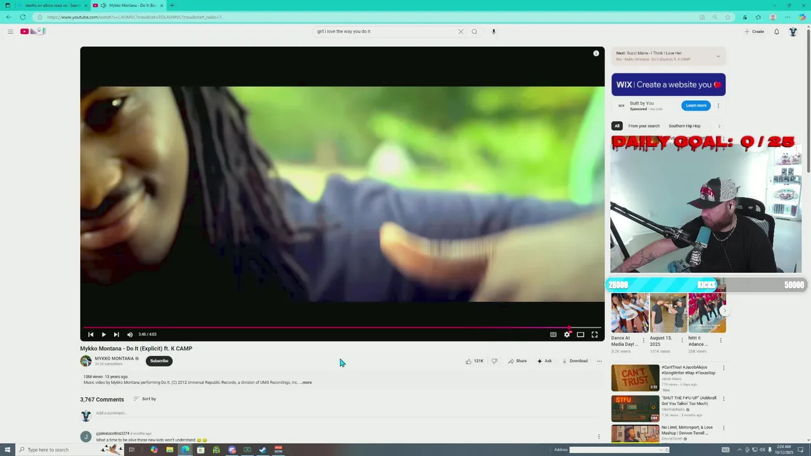
Task: Mute the video volume speaker
Action: point(130,334)
